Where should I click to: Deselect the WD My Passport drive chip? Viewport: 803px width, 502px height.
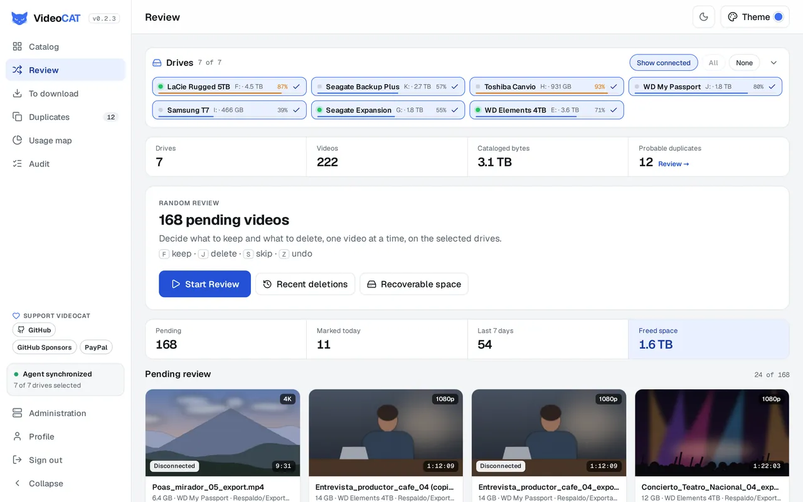pos(705,87)
